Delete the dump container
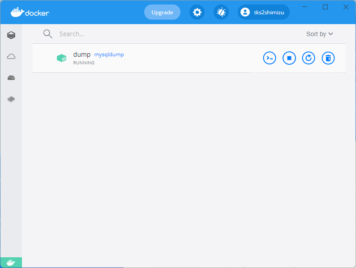The height and width of the screenshot is (268, 356). (328, 58)
